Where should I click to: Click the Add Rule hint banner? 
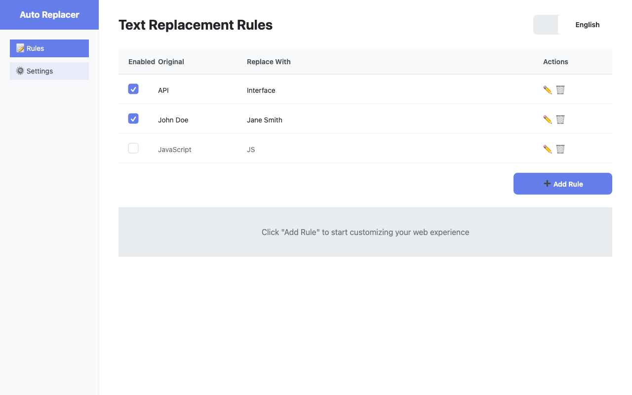(365, 232)
